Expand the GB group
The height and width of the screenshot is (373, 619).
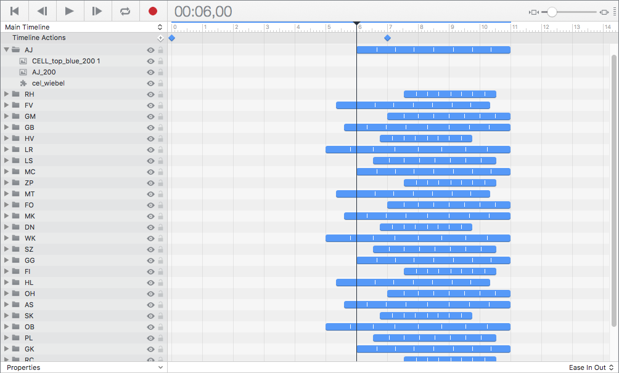pyautogui.click(x=6, y=127)
